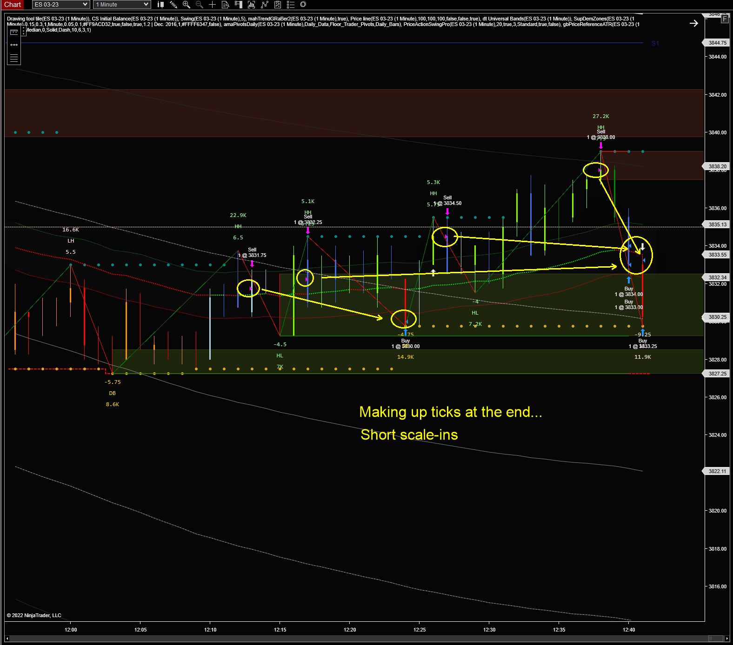
Task: Click the S1 pivot label
Action: (x=655, y=43)
